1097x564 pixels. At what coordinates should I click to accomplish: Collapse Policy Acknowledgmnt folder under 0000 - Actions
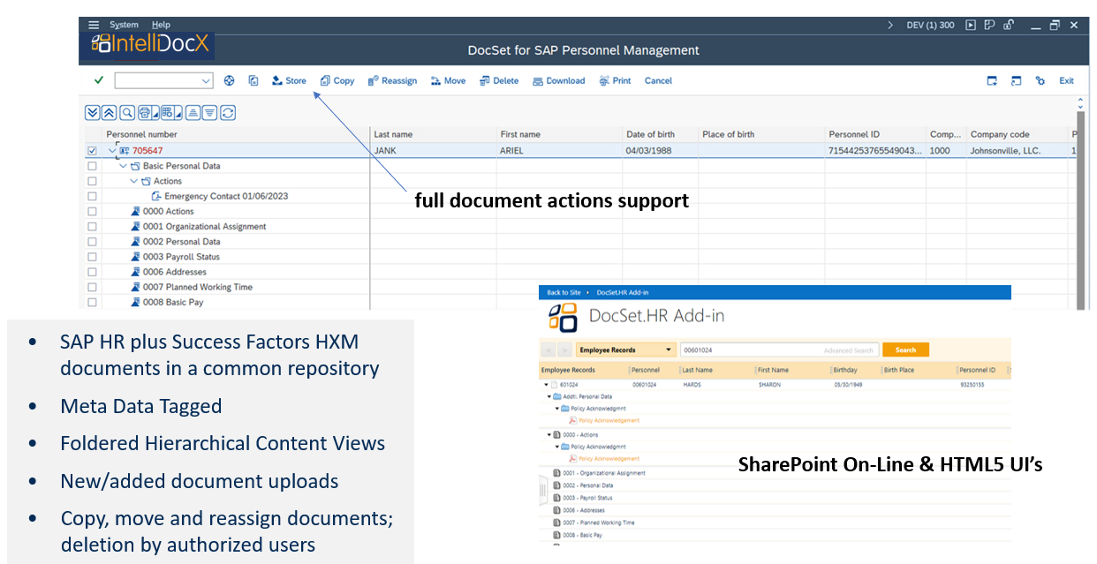tap(556, 447)
